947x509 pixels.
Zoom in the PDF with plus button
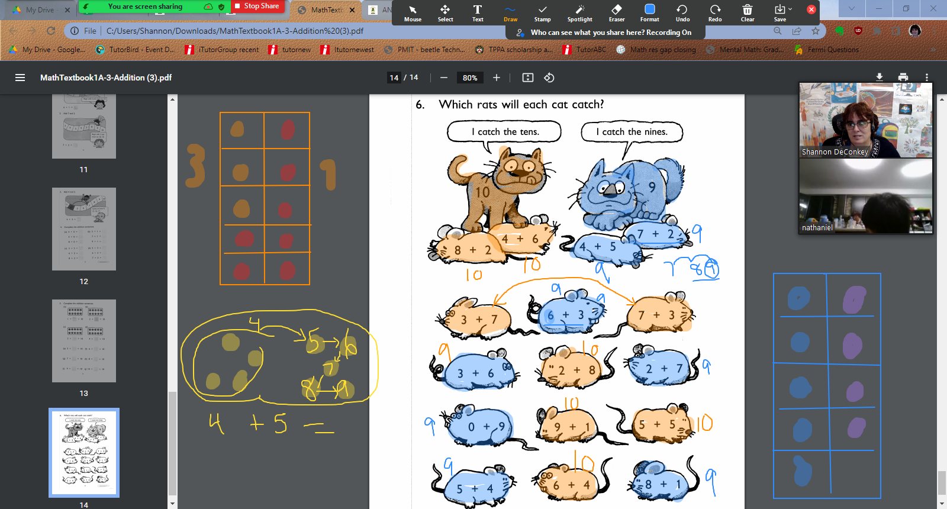(497, 78)
